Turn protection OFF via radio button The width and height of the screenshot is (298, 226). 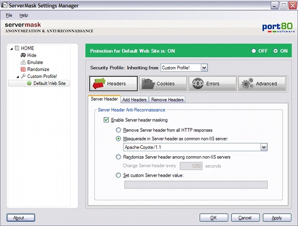tap(253, 51)
